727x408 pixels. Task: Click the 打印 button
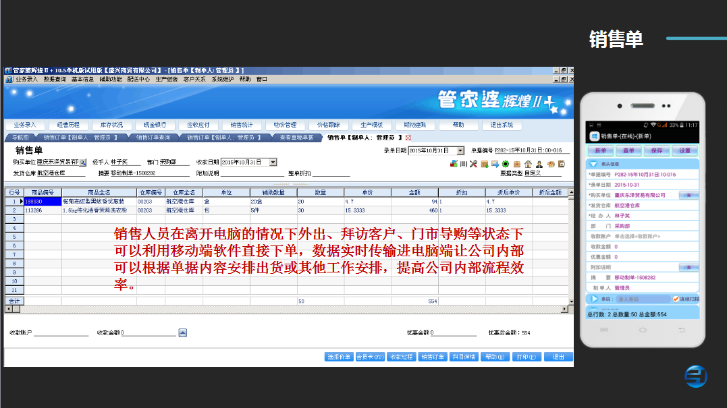pos(527,357)
